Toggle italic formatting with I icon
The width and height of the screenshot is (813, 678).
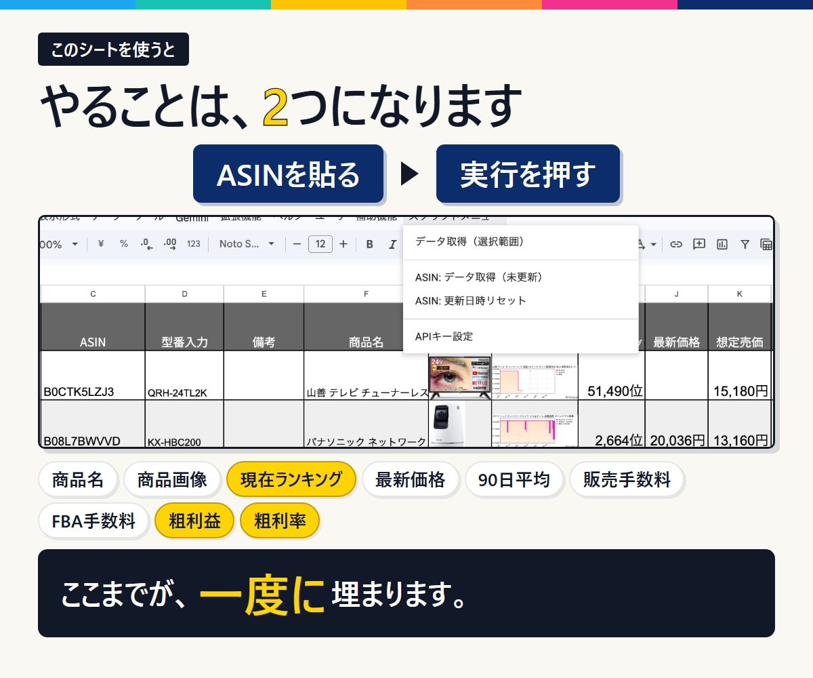392,244
